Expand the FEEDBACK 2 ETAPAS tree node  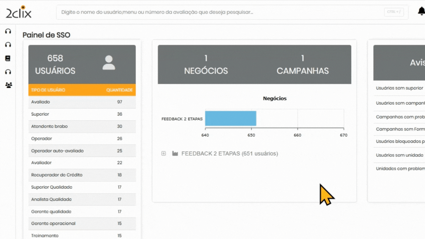click(163, 153)
